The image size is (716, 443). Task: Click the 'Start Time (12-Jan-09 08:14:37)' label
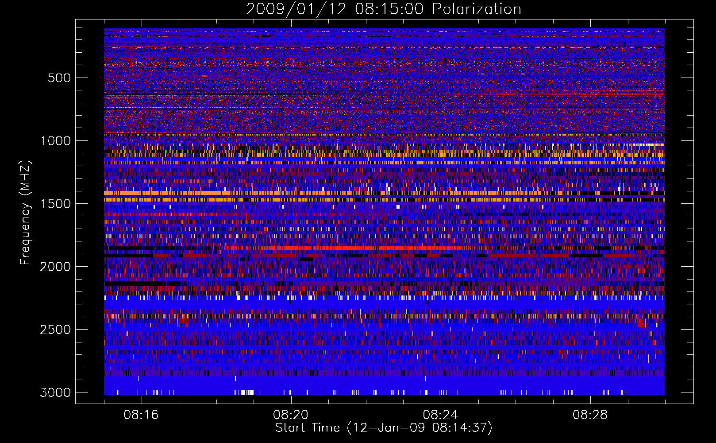pyautogui.click(x=384, y=428)
